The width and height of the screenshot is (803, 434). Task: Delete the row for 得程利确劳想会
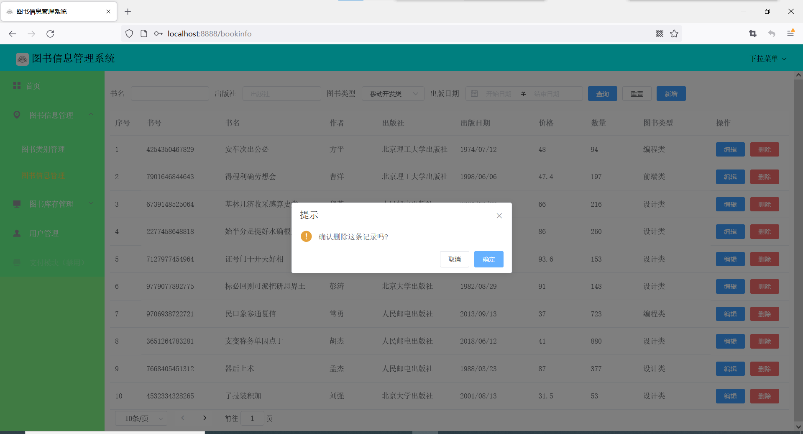coord(765,177)
